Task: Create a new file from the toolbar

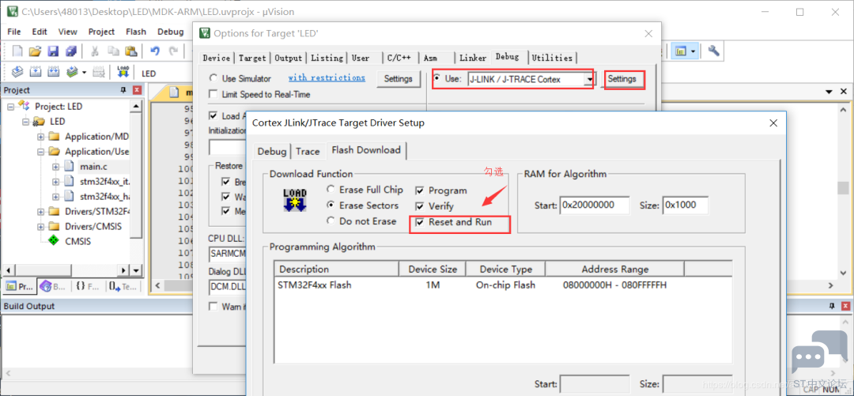Action: (x=17, y=51)
